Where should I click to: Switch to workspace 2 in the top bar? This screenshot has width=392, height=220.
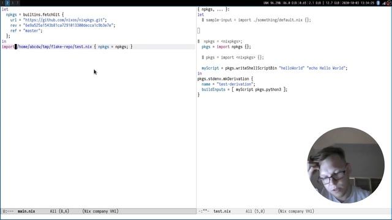7,2
